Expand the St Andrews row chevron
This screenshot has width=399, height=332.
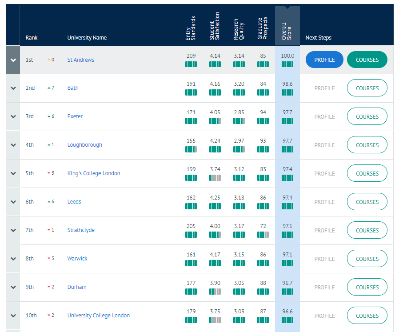click(x=13, y=60)
